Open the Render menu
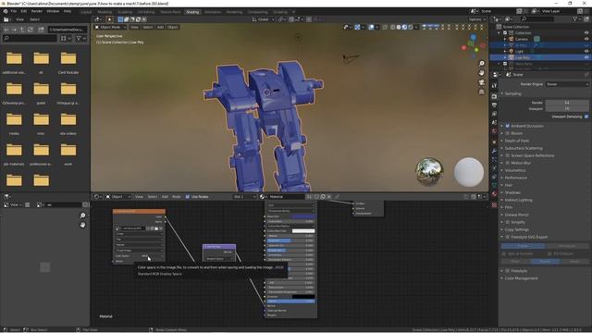The height and width of the screenshot is (333, 592). point(37,11)
